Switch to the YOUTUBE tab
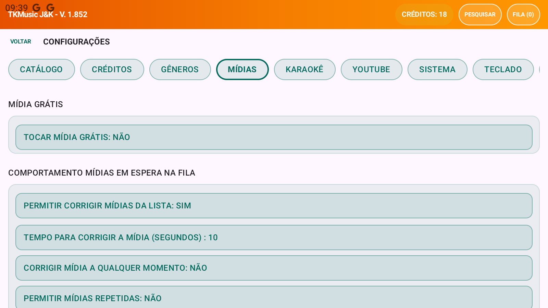The width and height of the screenshot is (548, 308). click(x=371, y=69)
